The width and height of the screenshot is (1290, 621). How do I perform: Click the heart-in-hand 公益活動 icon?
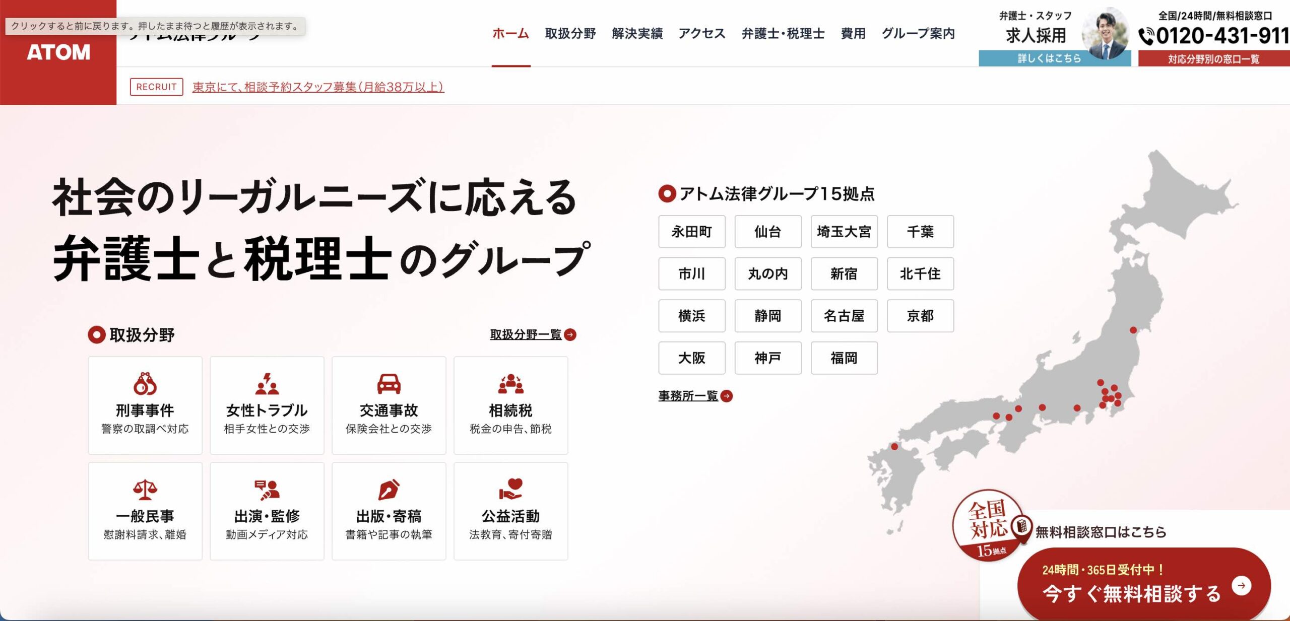coord(510,489)
